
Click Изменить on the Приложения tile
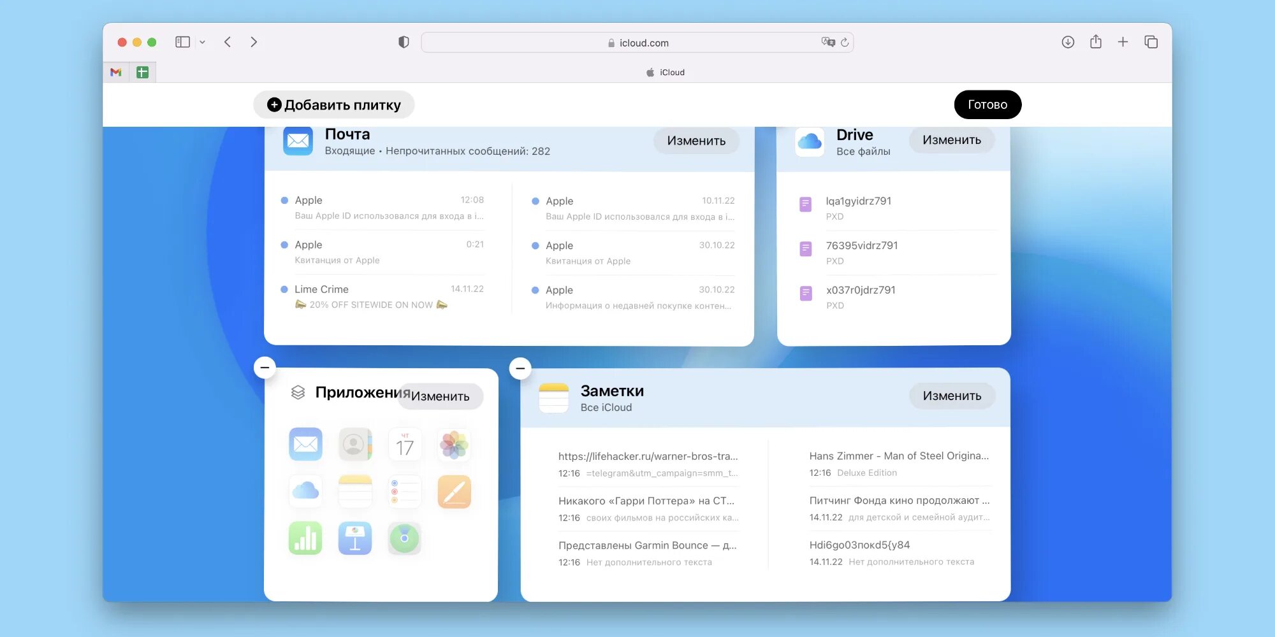point(441,396)
